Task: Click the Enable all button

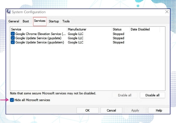Action: coord(125,95)
